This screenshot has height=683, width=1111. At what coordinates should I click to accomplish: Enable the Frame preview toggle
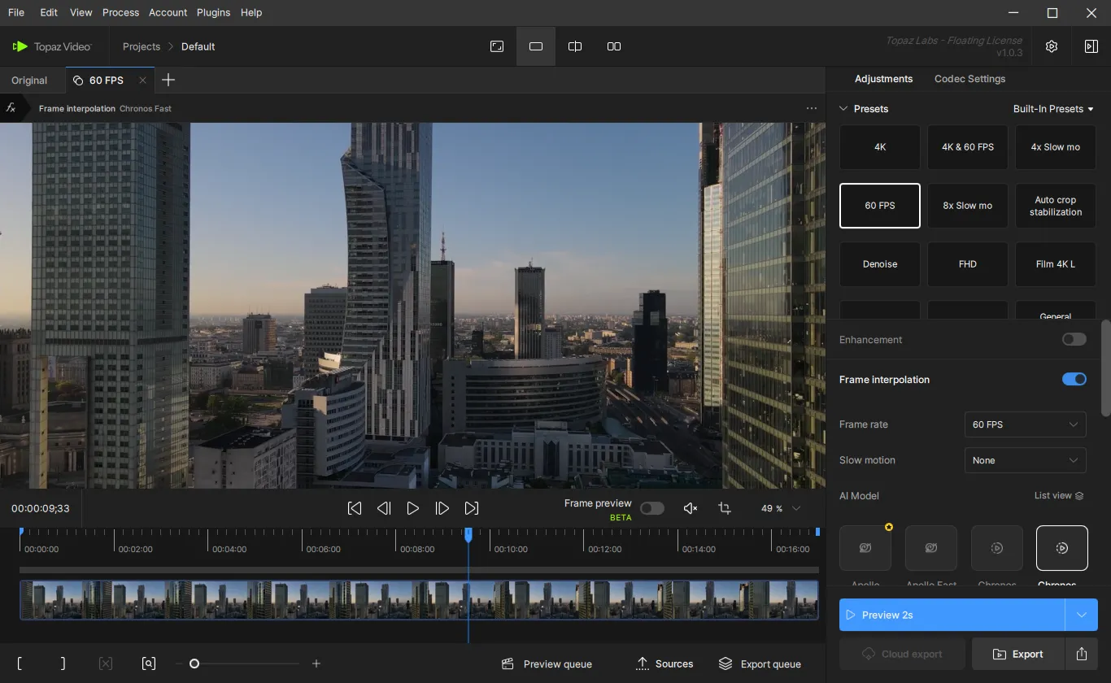click(651, 508)
